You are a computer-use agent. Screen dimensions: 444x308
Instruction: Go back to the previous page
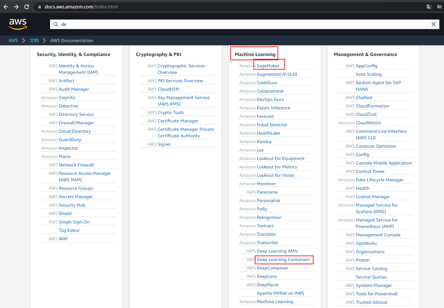pos(6,6)
